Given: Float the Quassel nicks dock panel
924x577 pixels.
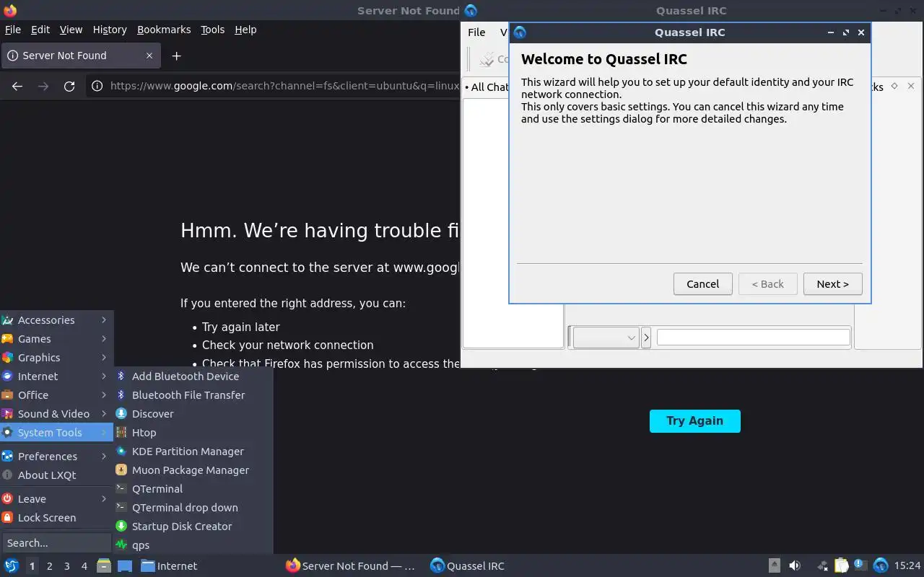Looking at the screenshot, I should (x=894, y=86).
